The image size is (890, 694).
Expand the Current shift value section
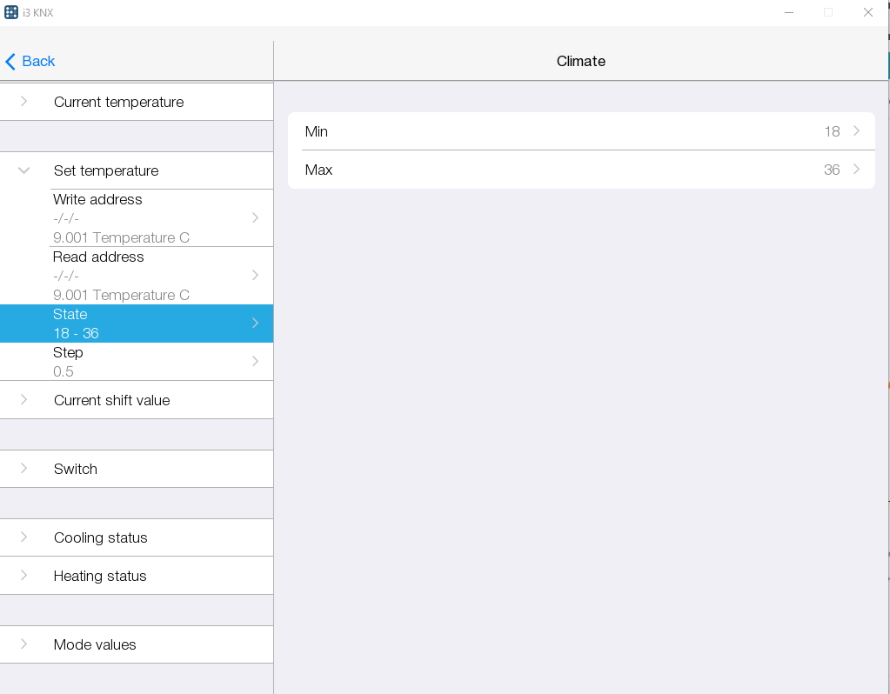(111, 400)
